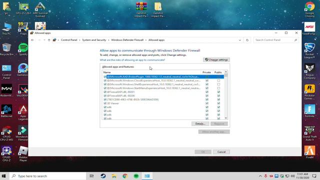Toggle the Private checkbox for ShellExperienceHost row

(x=207, y=84)
